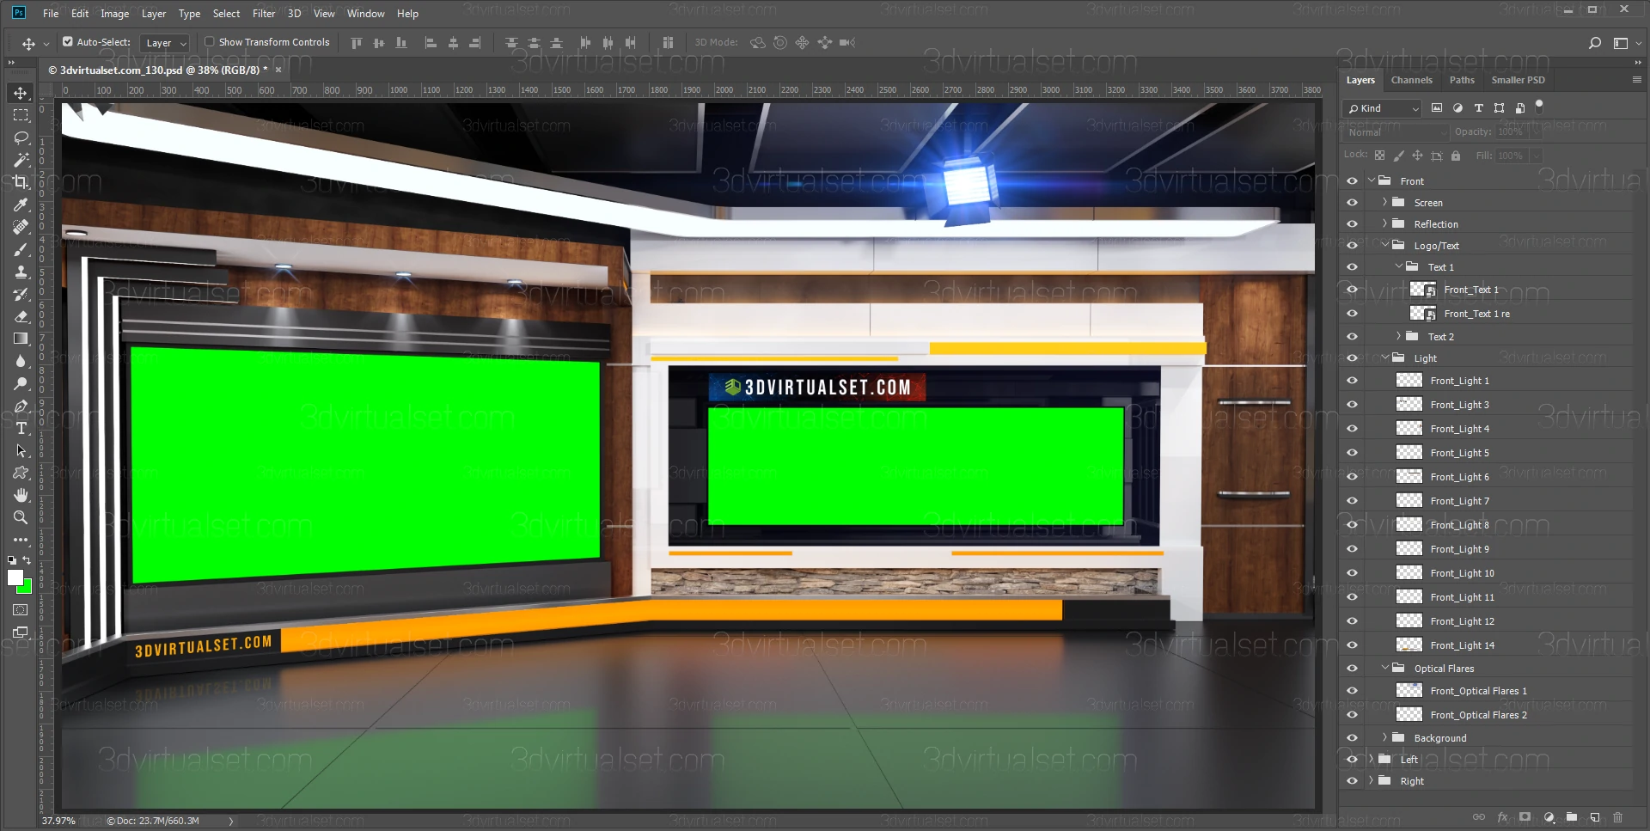Viewport: 1650px width, 831px height.
Task: Open the Layers panel options menu
Action: [x=1636, y=80]
